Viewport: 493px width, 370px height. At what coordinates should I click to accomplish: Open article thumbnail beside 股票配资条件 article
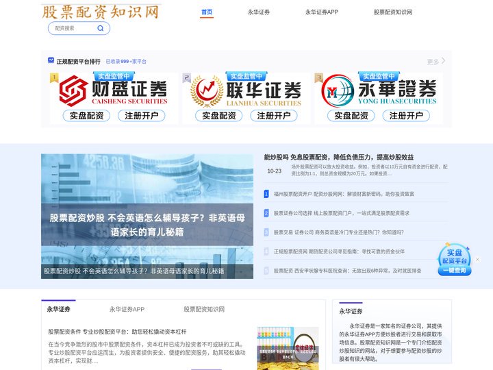coord(288,348)
